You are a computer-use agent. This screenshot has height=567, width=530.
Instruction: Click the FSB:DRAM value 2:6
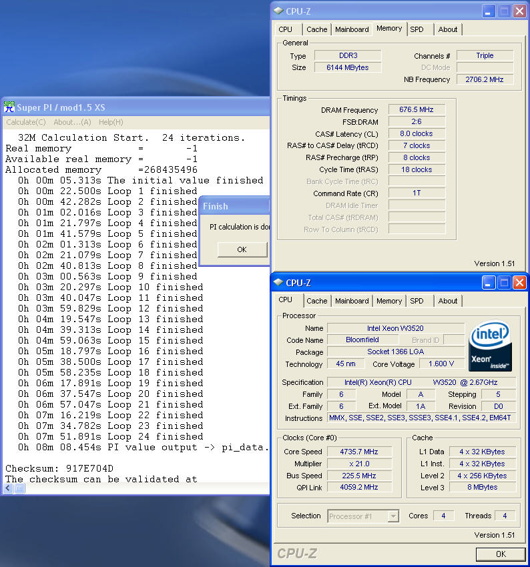[x=417, y=121]
